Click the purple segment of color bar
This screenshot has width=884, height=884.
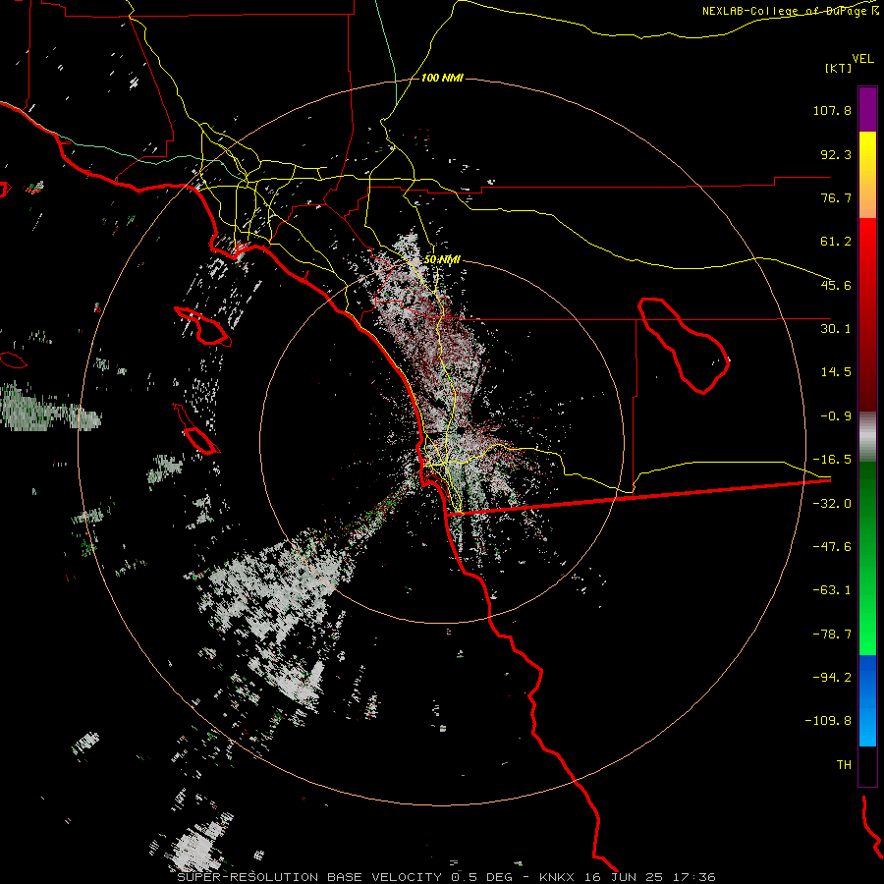coord(867,109)
